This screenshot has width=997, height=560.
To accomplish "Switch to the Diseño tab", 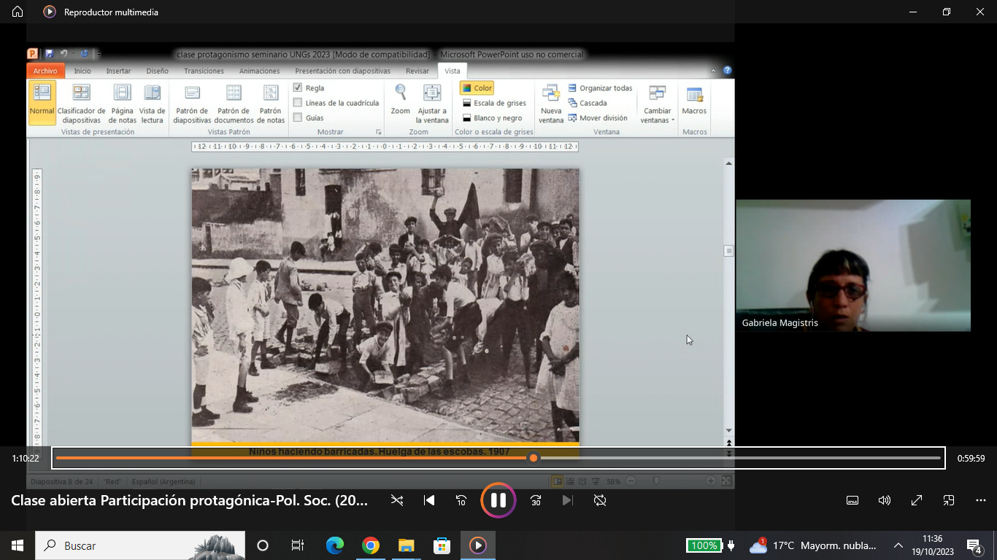I will point(157,71).
